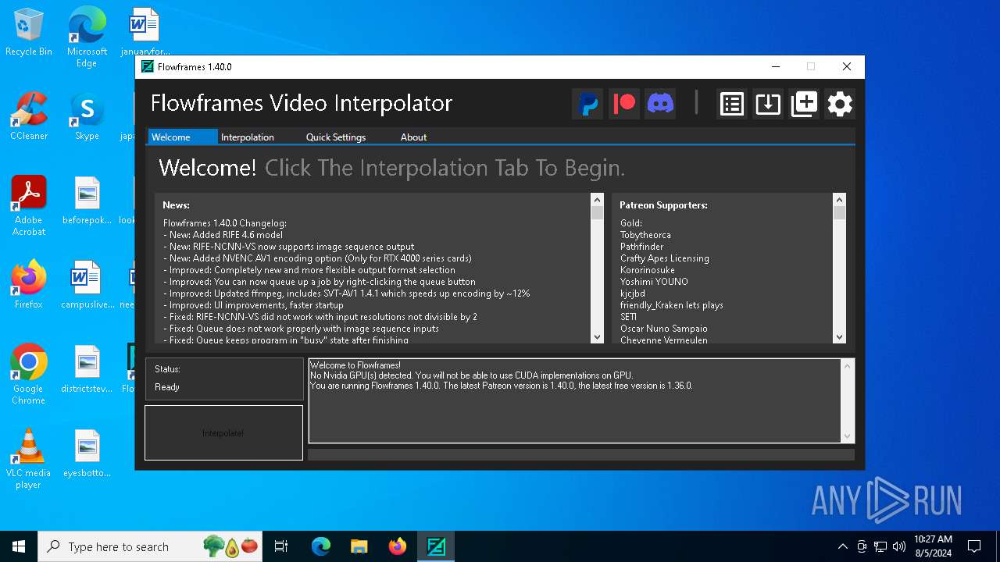Click 'Welcome to Flowframes!' log line
Screen dimensions: 1000x562
point(355,365)
